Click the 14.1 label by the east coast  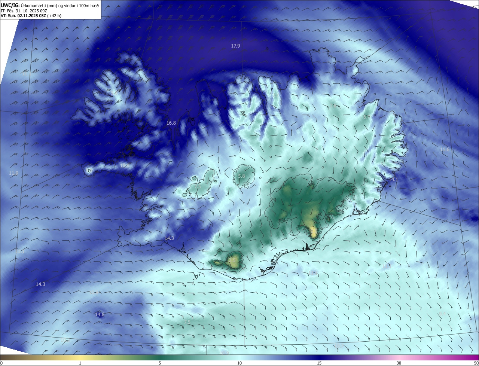393,180
